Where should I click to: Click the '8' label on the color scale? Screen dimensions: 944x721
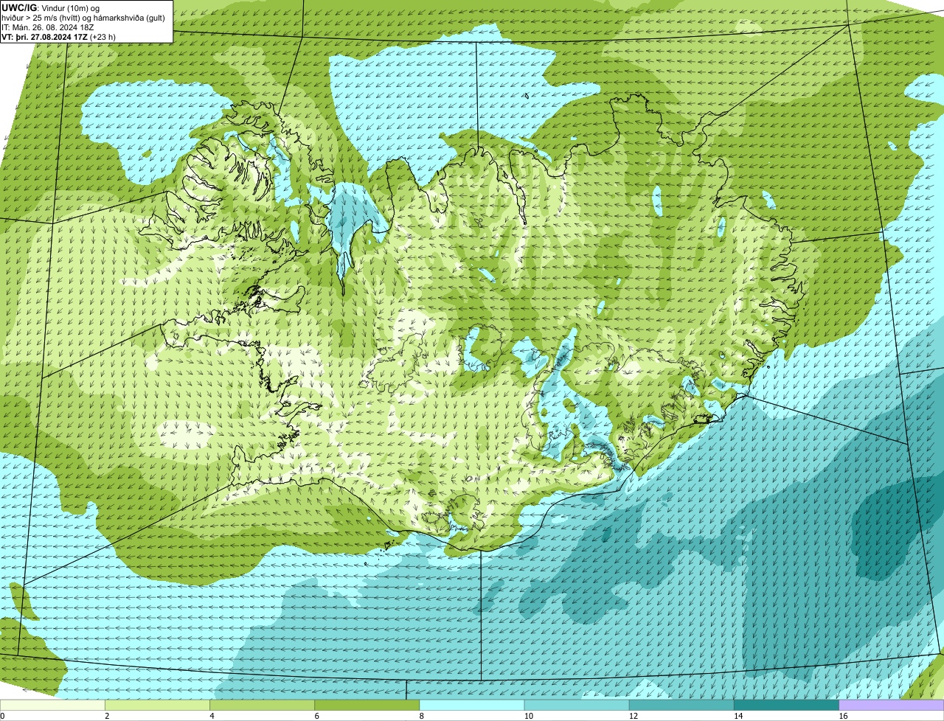click(x=421, y=716)
